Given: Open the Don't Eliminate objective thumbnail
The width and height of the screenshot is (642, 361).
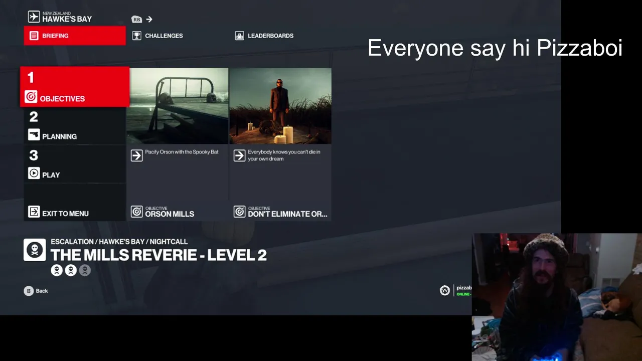Looking at the screenshot, I should click(x=280, y=106).
